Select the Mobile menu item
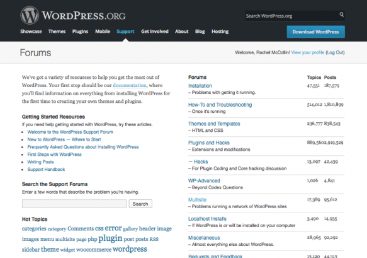The image size is (367, 258). (103, 32)
